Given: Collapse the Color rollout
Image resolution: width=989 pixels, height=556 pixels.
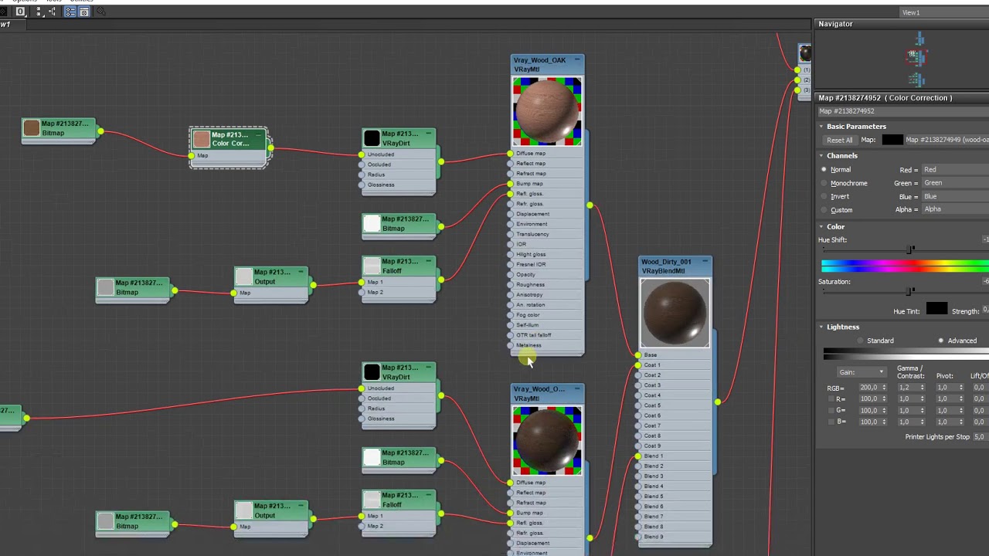Looking at the screenshot, I should [821, 227].
